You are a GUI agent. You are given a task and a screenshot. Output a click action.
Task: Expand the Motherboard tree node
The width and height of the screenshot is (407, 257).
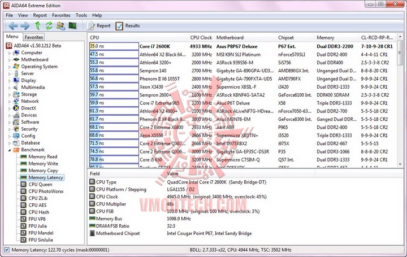point(10,60)
